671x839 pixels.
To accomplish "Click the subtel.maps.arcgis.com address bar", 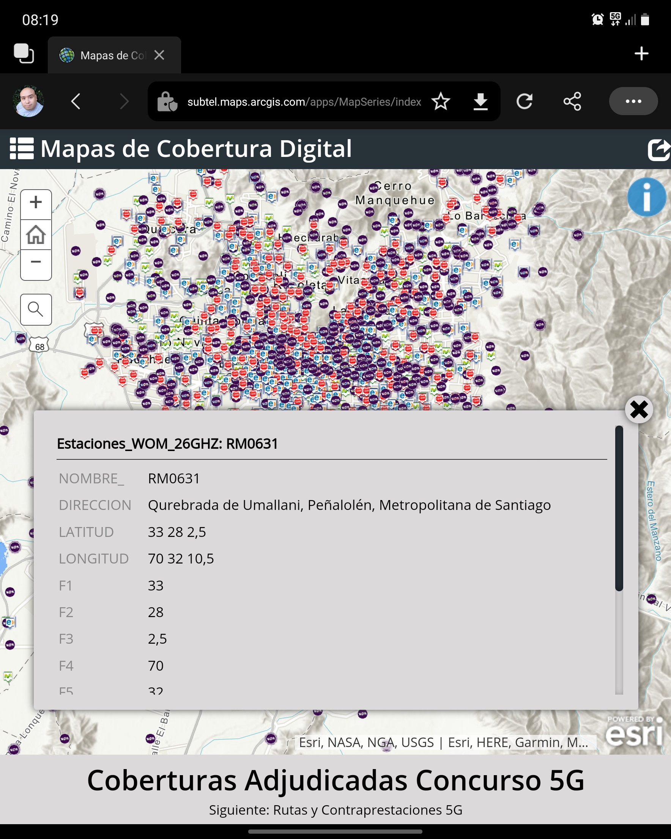I will [303, 102].
